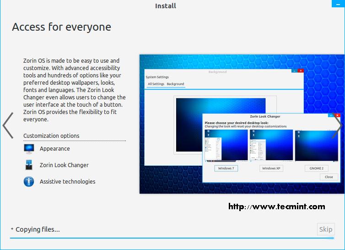The image size is (345, 250).
Task: Select the 'Assistive technologies' label
Action: [x=68, y=182]
